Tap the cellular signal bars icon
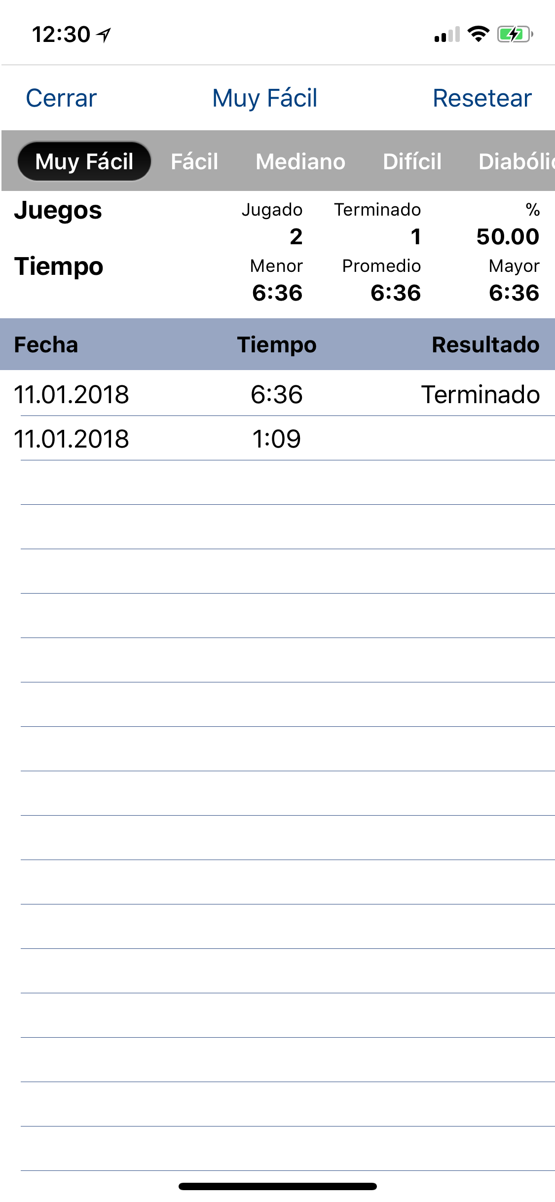 447,35
